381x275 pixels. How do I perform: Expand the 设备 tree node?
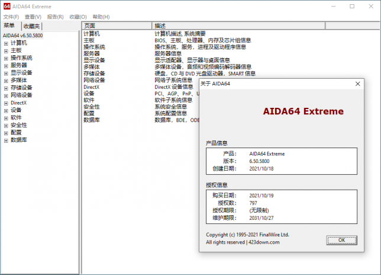[x=6, y=111]
